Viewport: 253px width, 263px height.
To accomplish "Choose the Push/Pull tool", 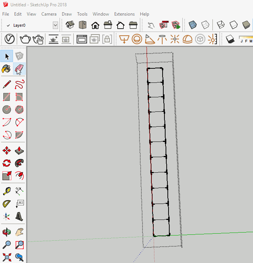I will (19, 150).
